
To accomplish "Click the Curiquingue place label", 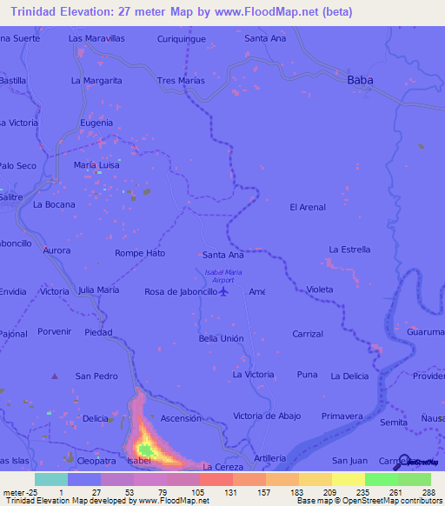I will click(x=182, y=39).
